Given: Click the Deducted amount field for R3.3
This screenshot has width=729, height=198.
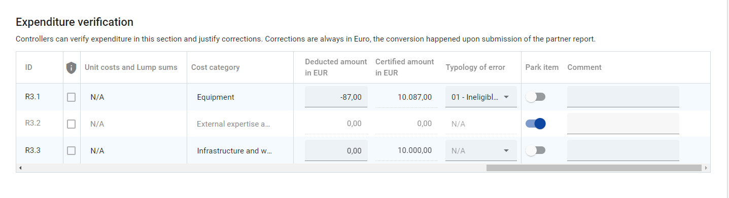Looking at the screenshot, I should click(336, 150).
